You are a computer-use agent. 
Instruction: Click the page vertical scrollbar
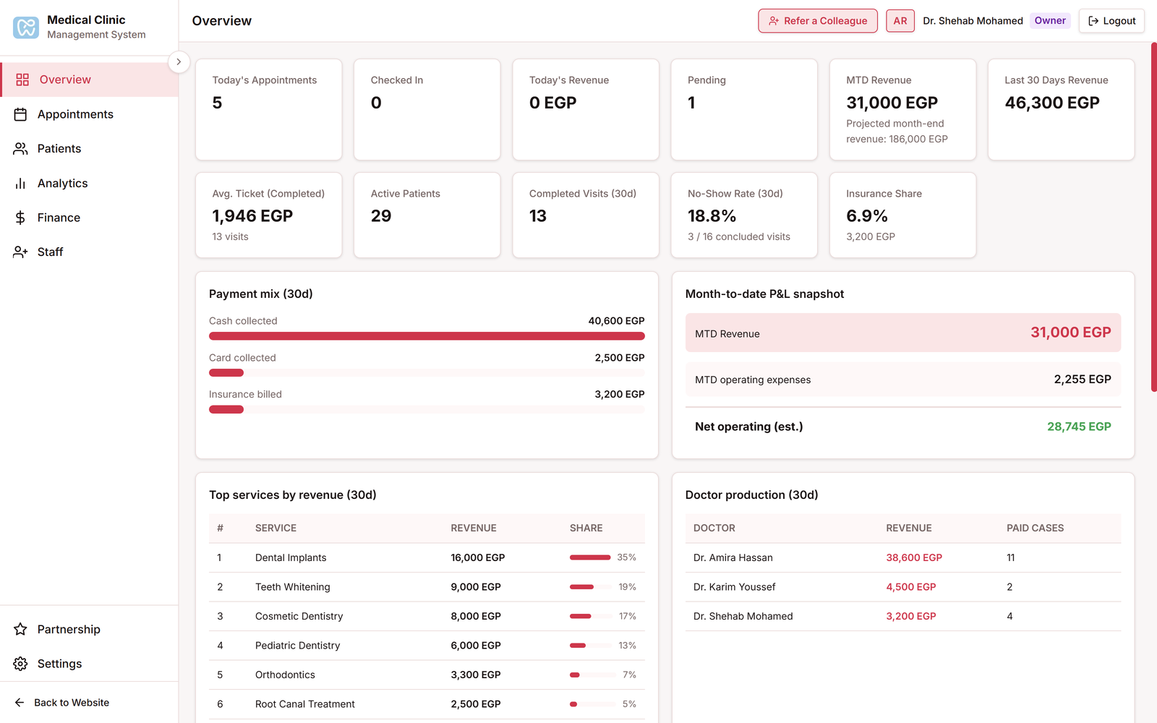point(1153,217)
